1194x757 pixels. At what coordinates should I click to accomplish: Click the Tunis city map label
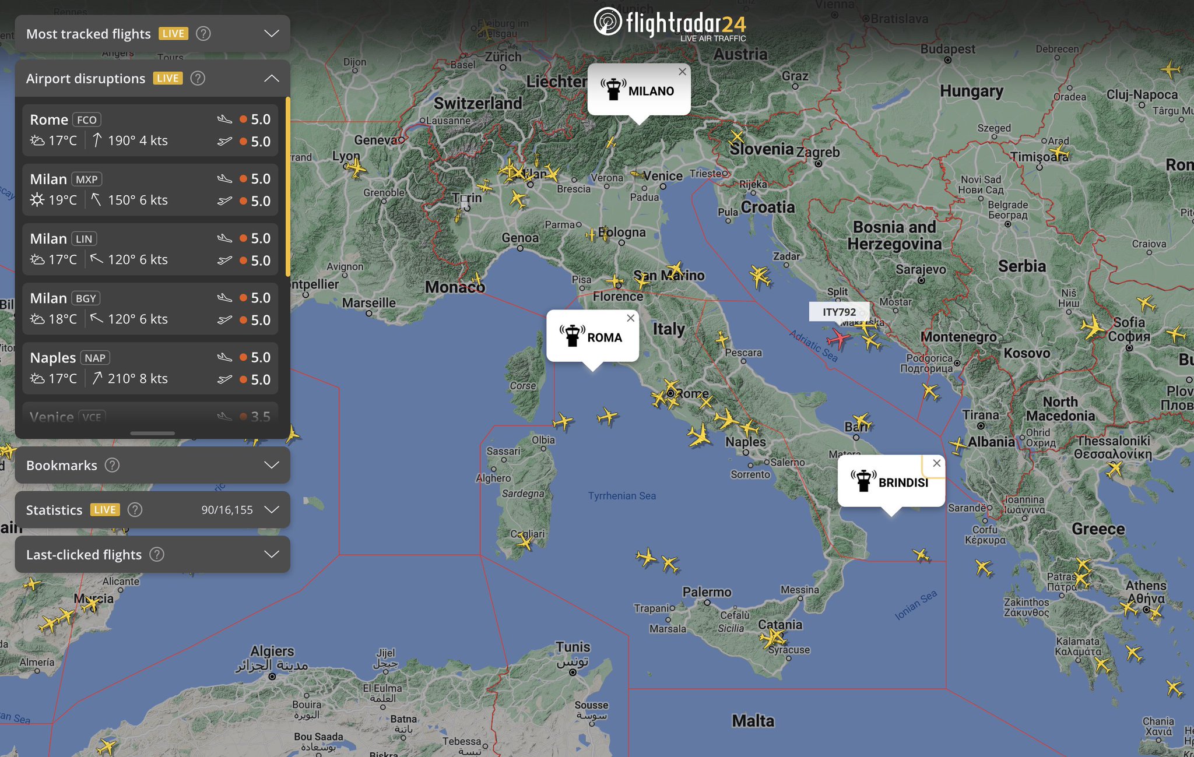click(573, 647)
